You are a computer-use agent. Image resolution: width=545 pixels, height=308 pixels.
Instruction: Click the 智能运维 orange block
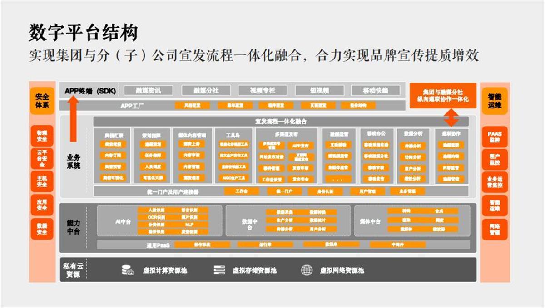(x=495, y=101)
